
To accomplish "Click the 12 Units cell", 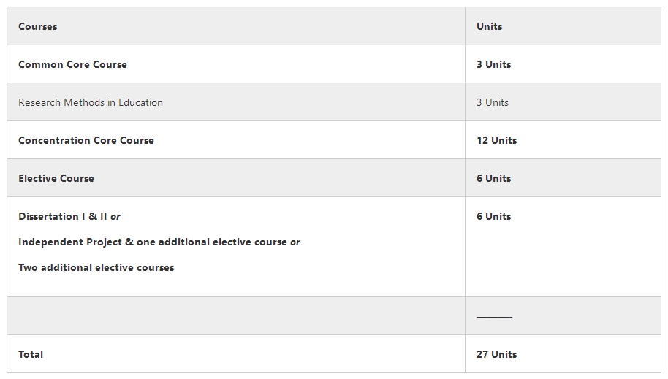I will pyautogui.click(x=497, y=140).
